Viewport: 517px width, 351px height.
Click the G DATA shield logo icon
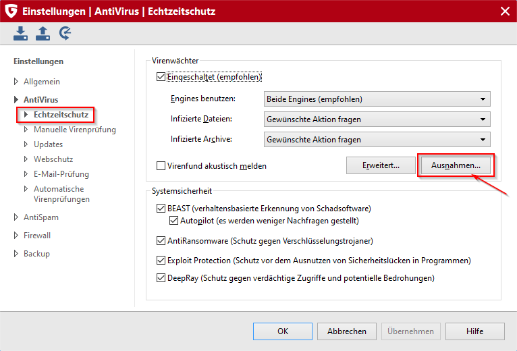[x=11, y=11]
